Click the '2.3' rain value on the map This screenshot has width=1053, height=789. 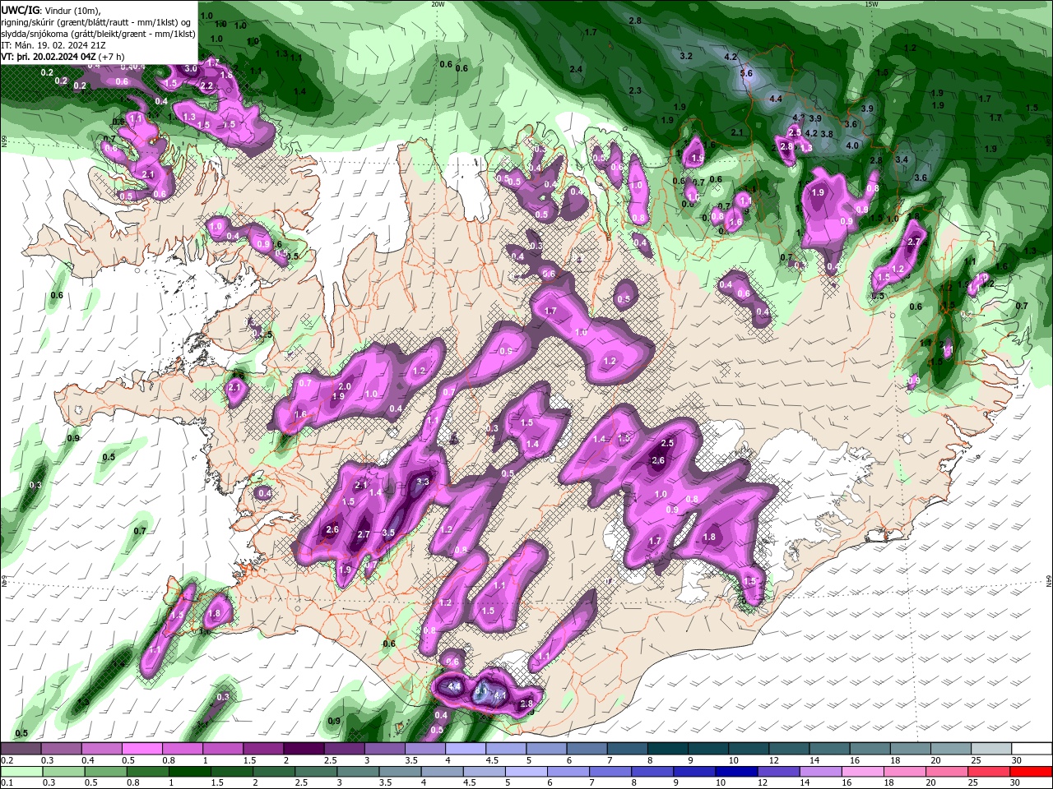pyautogui.click(x=635, y=90)
